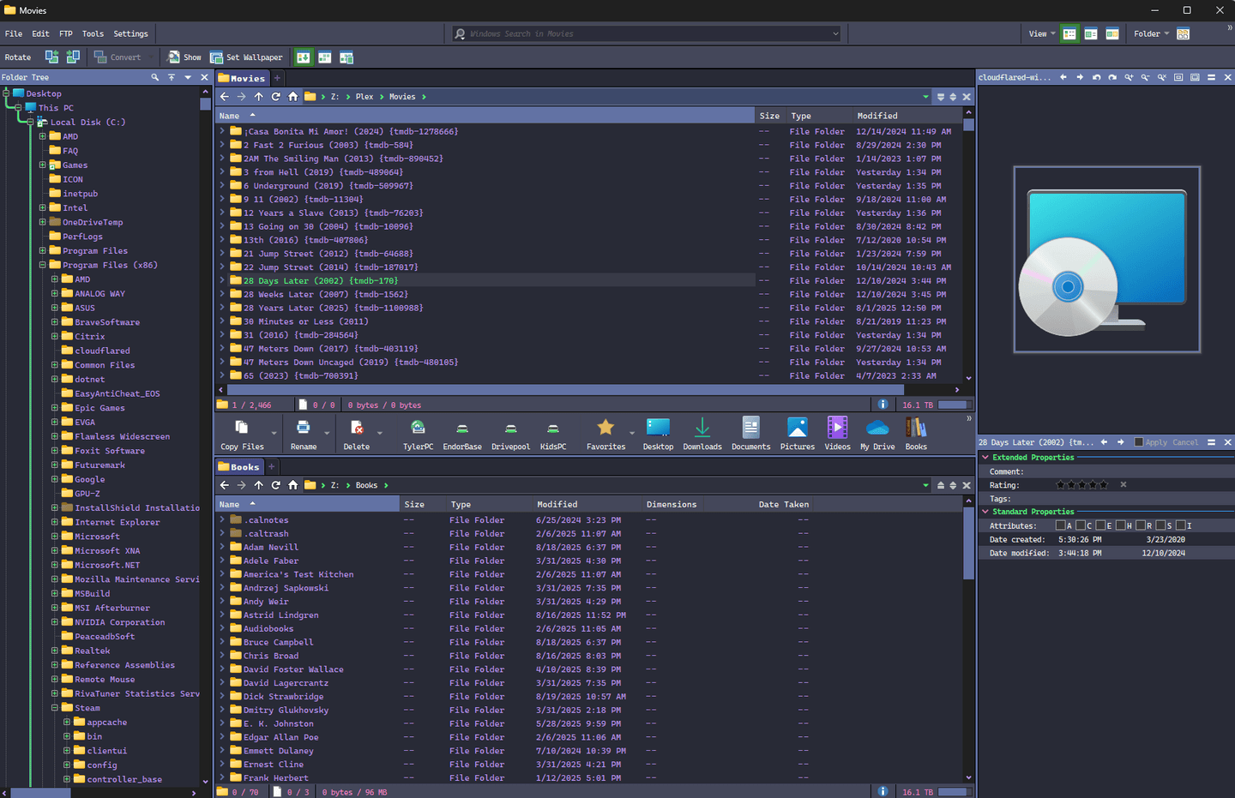This screenshot has width=1235, height=798.
Task: Set a five-star rating for 28 Days Later
Action: 1104,484
